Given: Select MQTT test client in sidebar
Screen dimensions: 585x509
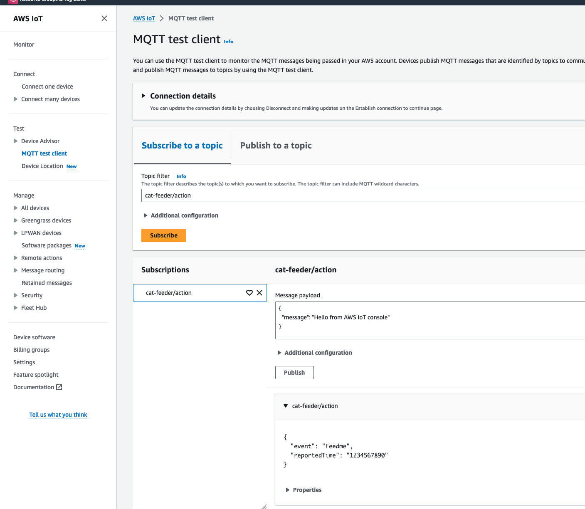Looking at the screenshot, I should (x=44, y=153).
